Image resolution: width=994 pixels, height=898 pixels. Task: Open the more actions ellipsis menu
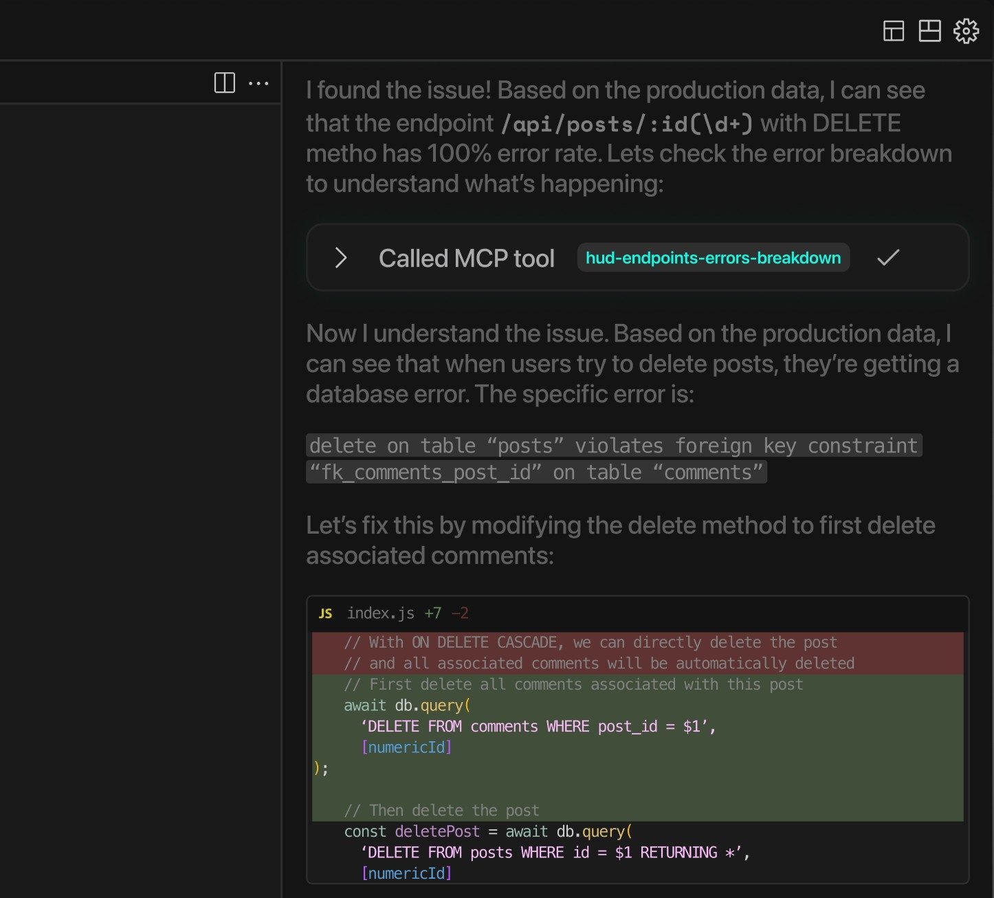[258, 83]
